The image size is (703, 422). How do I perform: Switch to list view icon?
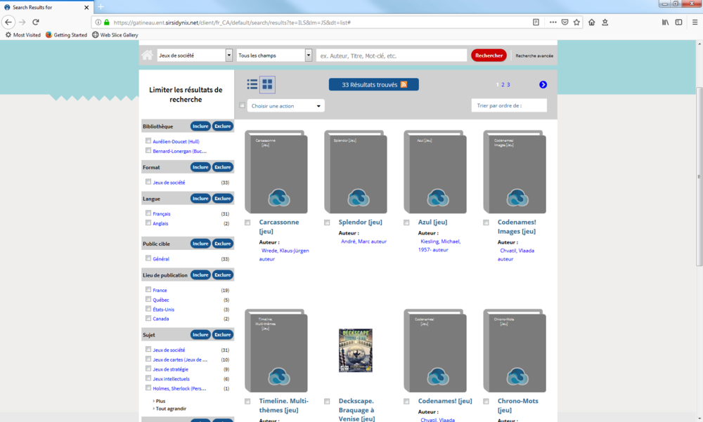tap(252, 84)
